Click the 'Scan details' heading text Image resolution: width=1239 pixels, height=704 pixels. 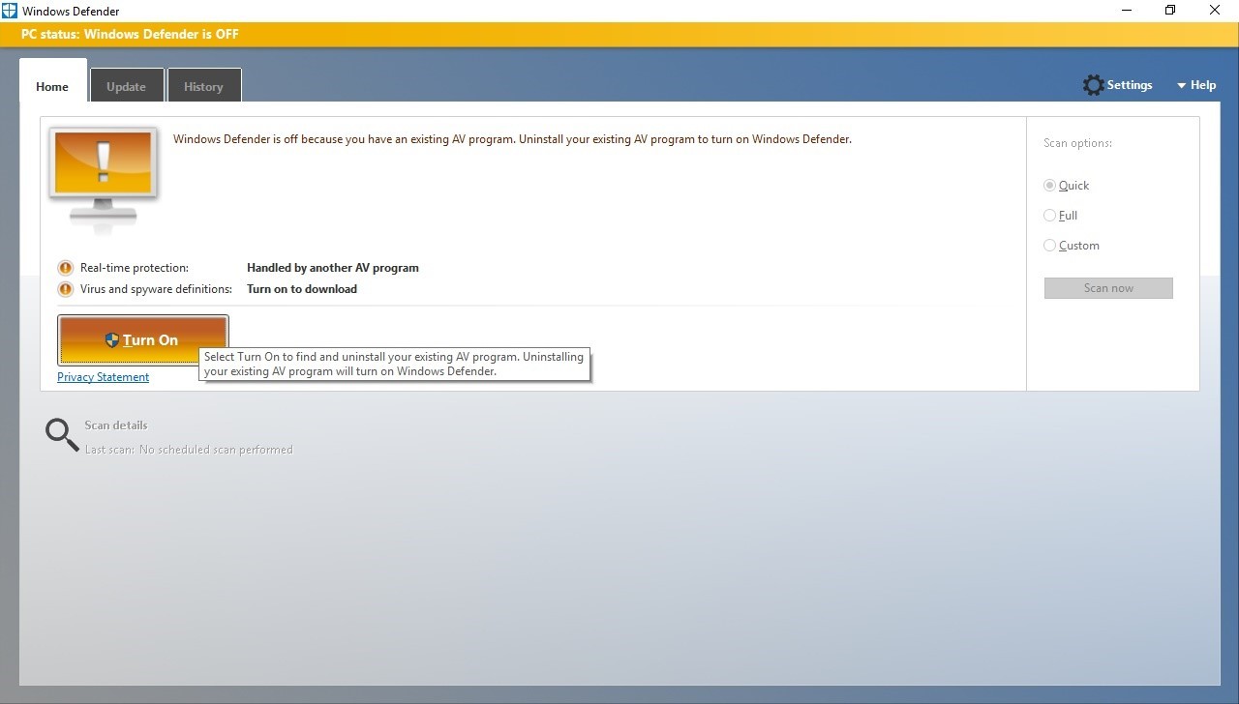(116, 425)
